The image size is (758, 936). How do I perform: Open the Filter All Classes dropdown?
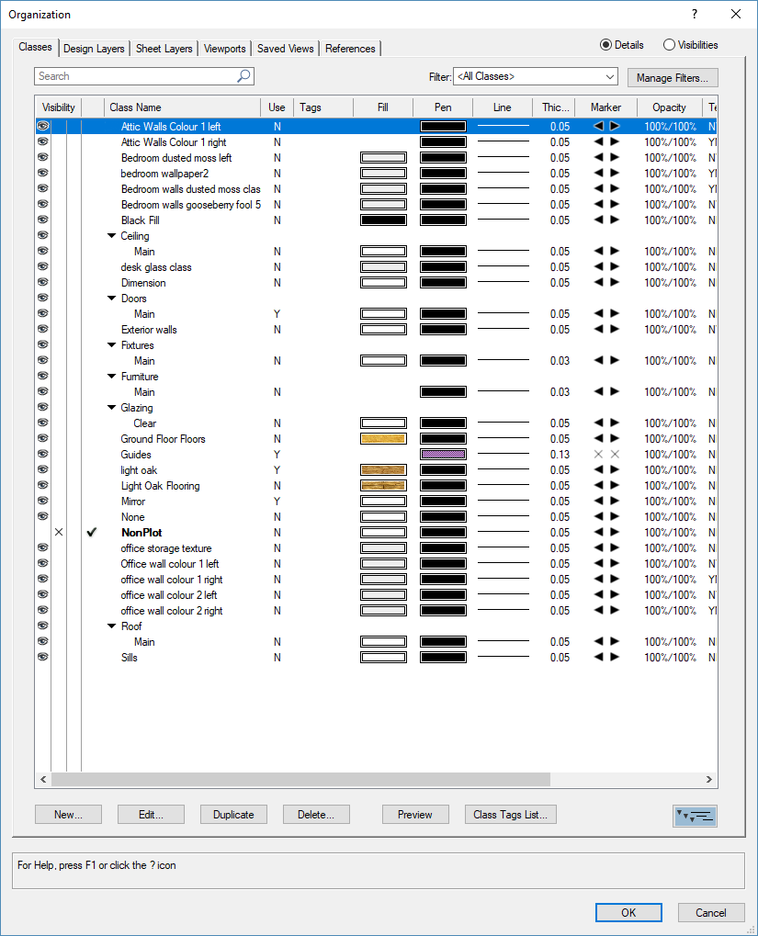[536, 76]
